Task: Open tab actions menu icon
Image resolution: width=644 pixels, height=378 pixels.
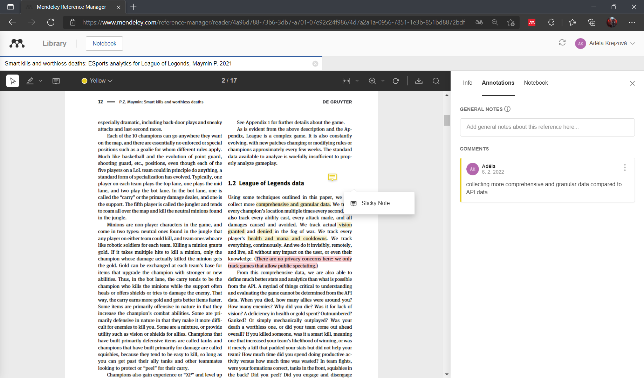Action: point(11,7)
